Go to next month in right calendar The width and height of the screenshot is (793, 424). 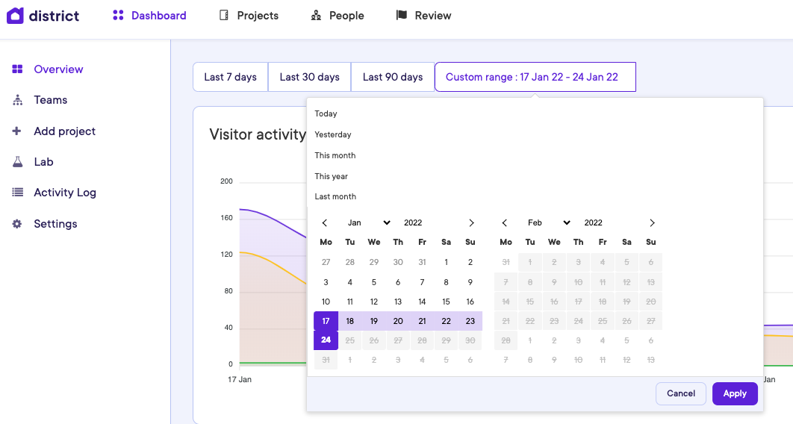652,222
